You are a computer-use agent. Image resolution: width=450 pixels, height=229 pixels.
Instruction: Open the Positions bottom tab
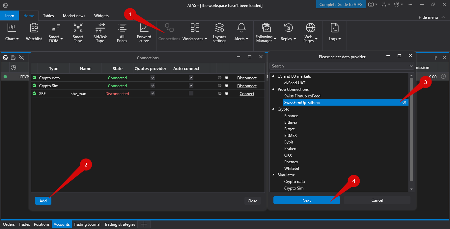(42, 224)
